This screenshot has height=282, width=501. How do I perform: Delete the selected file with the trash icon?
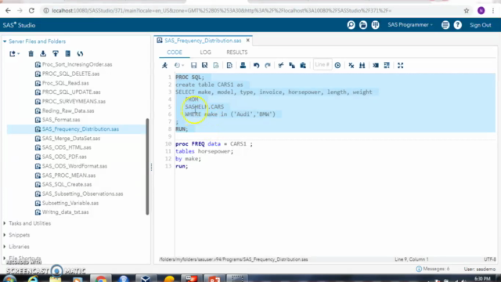(x=31, y=53)
